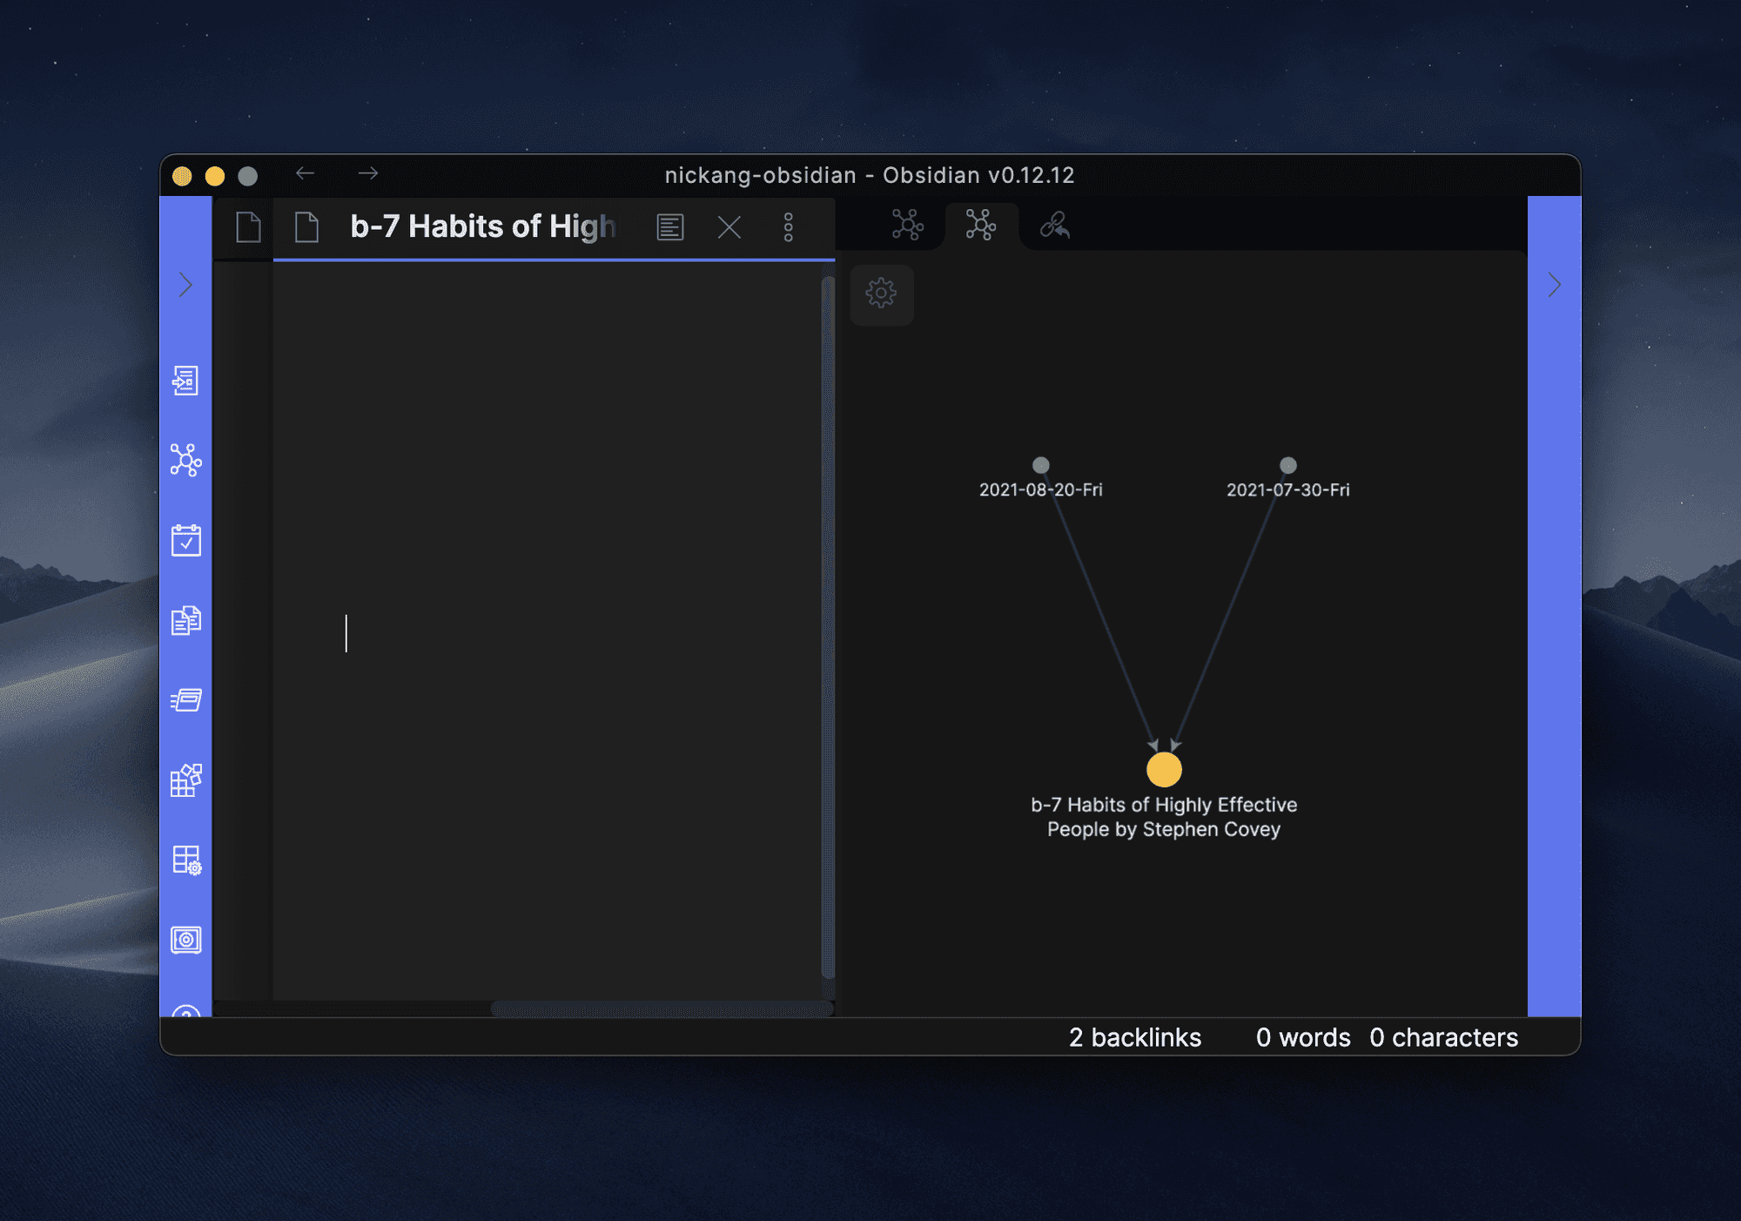This screenshot has height=1221, width=1741.
Task: Close the b-7 Habits note pane
Action: (729, 227)
